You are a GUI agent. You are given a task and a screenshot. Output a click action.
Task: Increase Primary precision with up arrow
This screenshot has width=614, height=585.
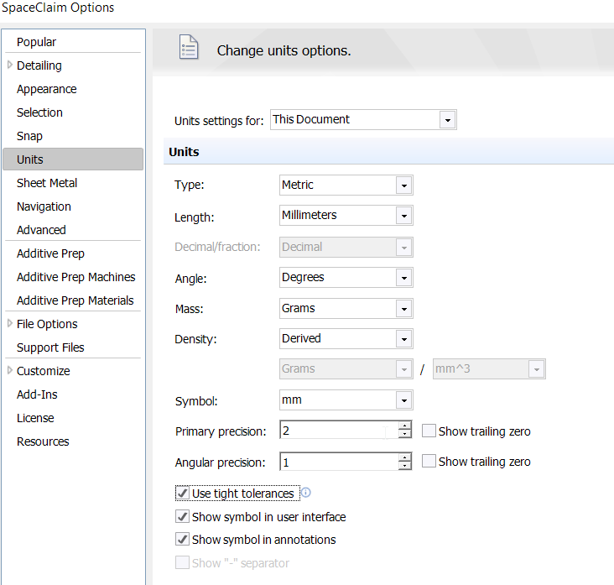[404, 426]
